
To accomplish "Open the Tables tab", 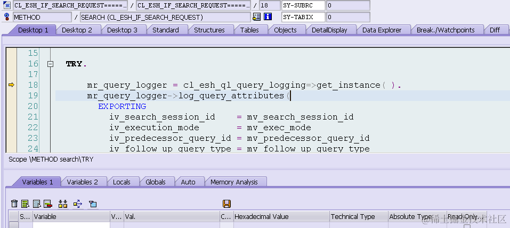I will coord(249,30).
